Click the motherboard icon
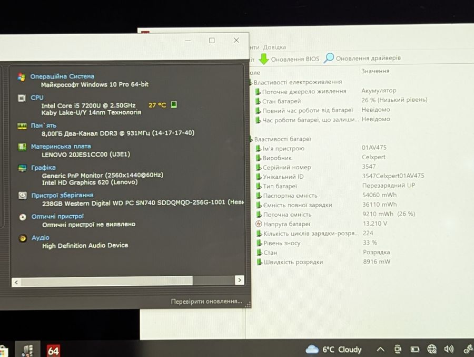Image resolution: width=474 pixels, height=357 pixels. pos(22,147)
